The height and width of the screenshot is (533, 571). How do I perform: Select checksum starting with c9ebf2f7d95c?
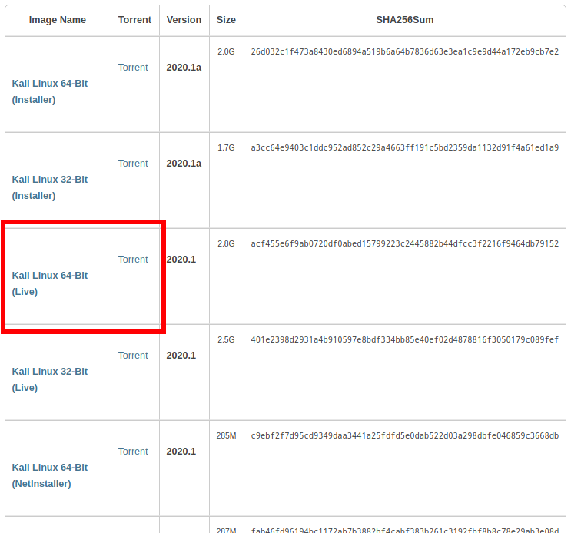[404, 436]
